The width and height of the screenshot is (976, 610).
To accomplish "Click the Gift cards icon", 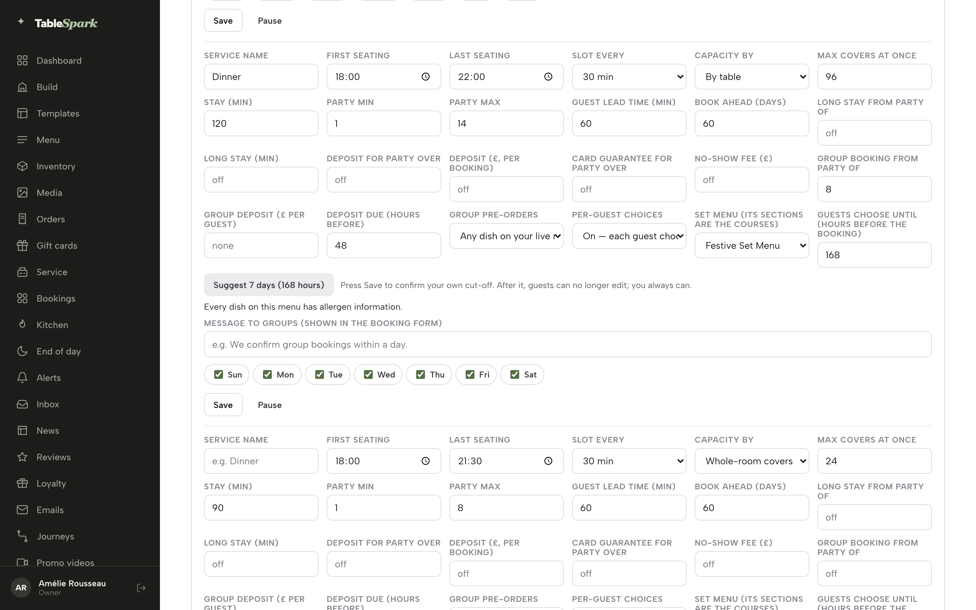I will pos(23,245).
